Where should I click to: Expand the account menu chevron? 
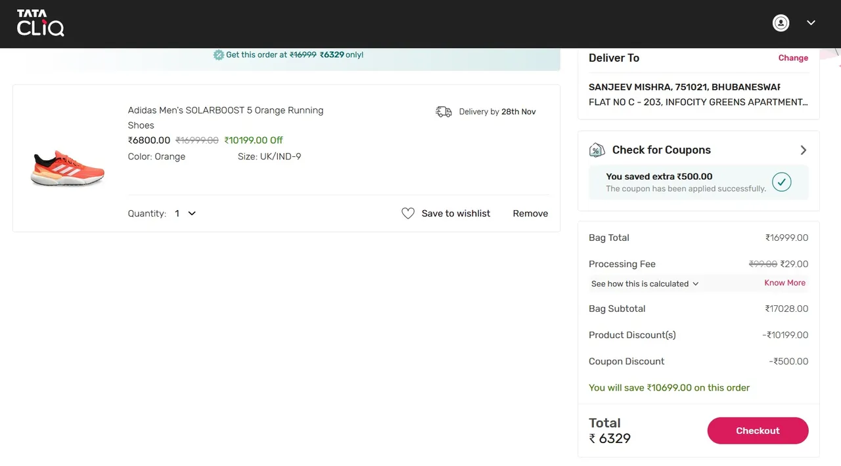(811, 23)
